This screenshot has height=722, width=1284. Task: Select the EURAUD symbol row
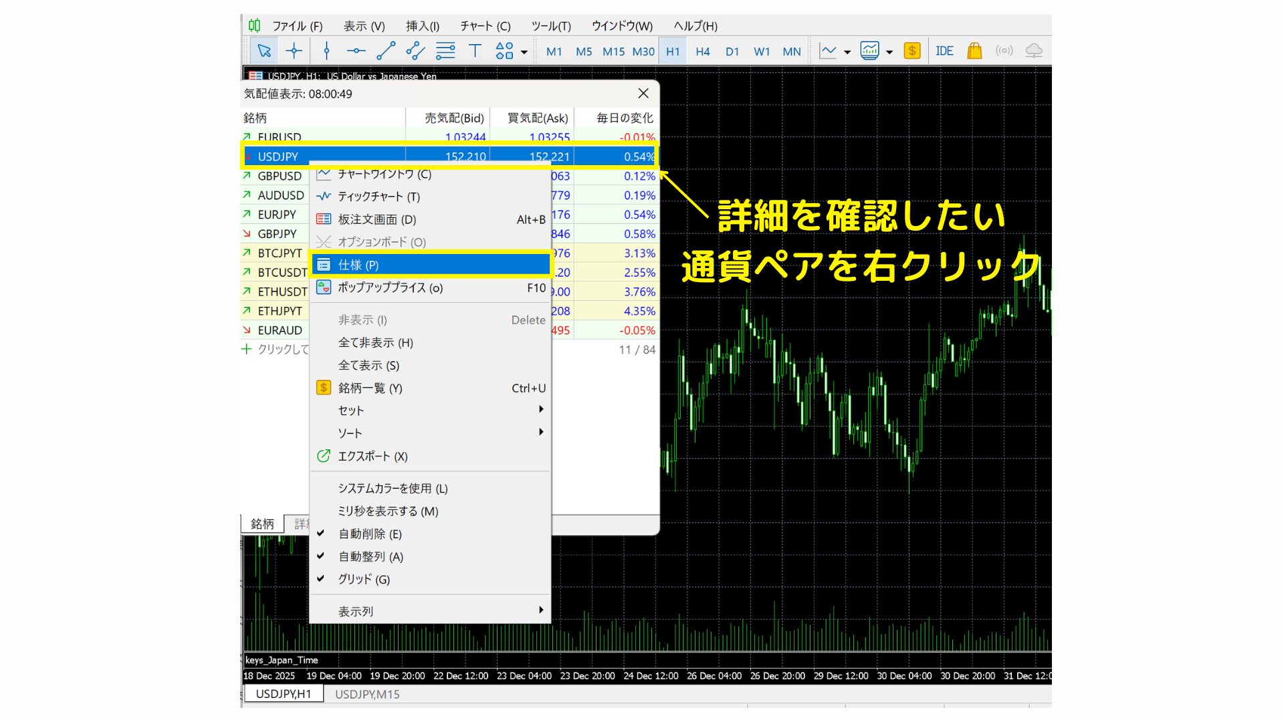[280, 330]
